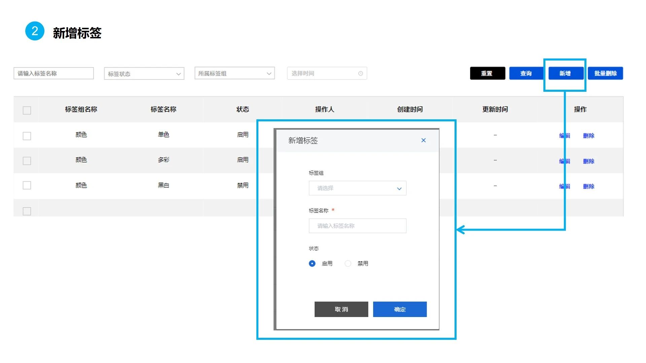This screenshot has height=363, width=646.
Task: Check the row checkbox for 多彩
Action: (27, 161)
